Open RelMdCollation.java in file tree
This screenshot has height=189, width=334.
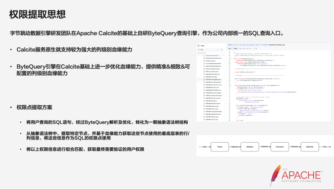click(211, 77)
